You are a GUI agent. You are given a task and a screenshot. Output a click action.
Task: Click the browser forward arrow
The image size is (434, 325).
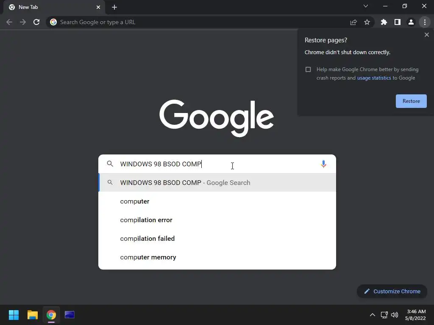(23, 22)
